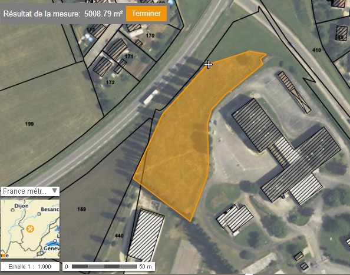Image resolution: width=350 pixels, height=275 pixels.
Task: Click the Echelle 1 : 1.900 scale field
Action: (x=30, y=266)
